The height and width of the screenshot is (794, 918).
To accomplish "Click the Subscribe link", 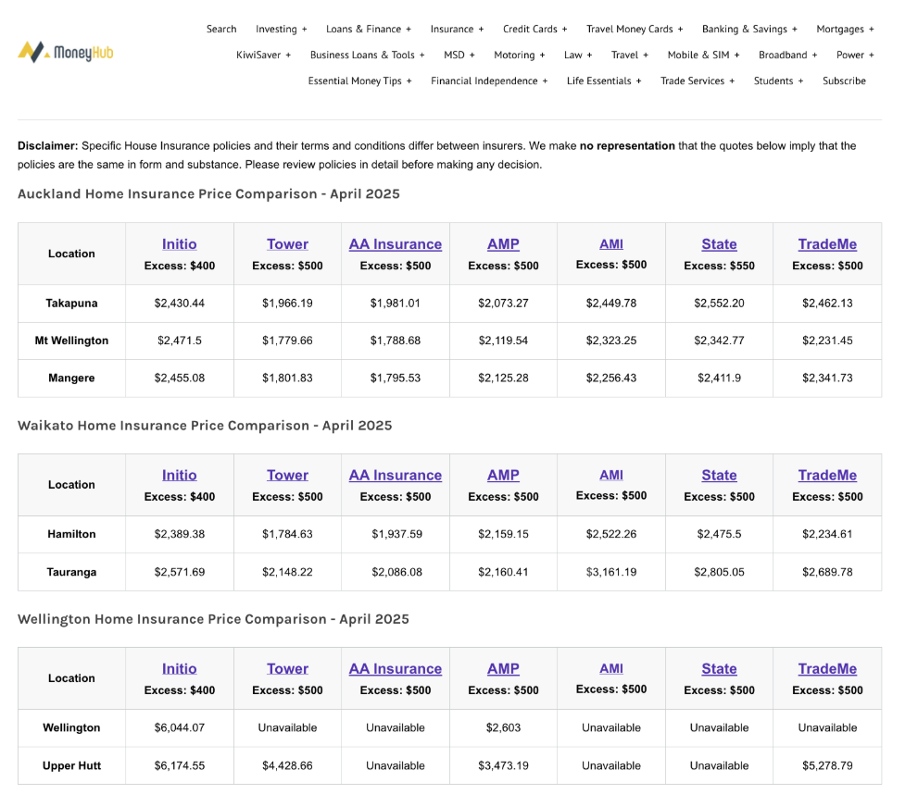I will coord(844,81).
